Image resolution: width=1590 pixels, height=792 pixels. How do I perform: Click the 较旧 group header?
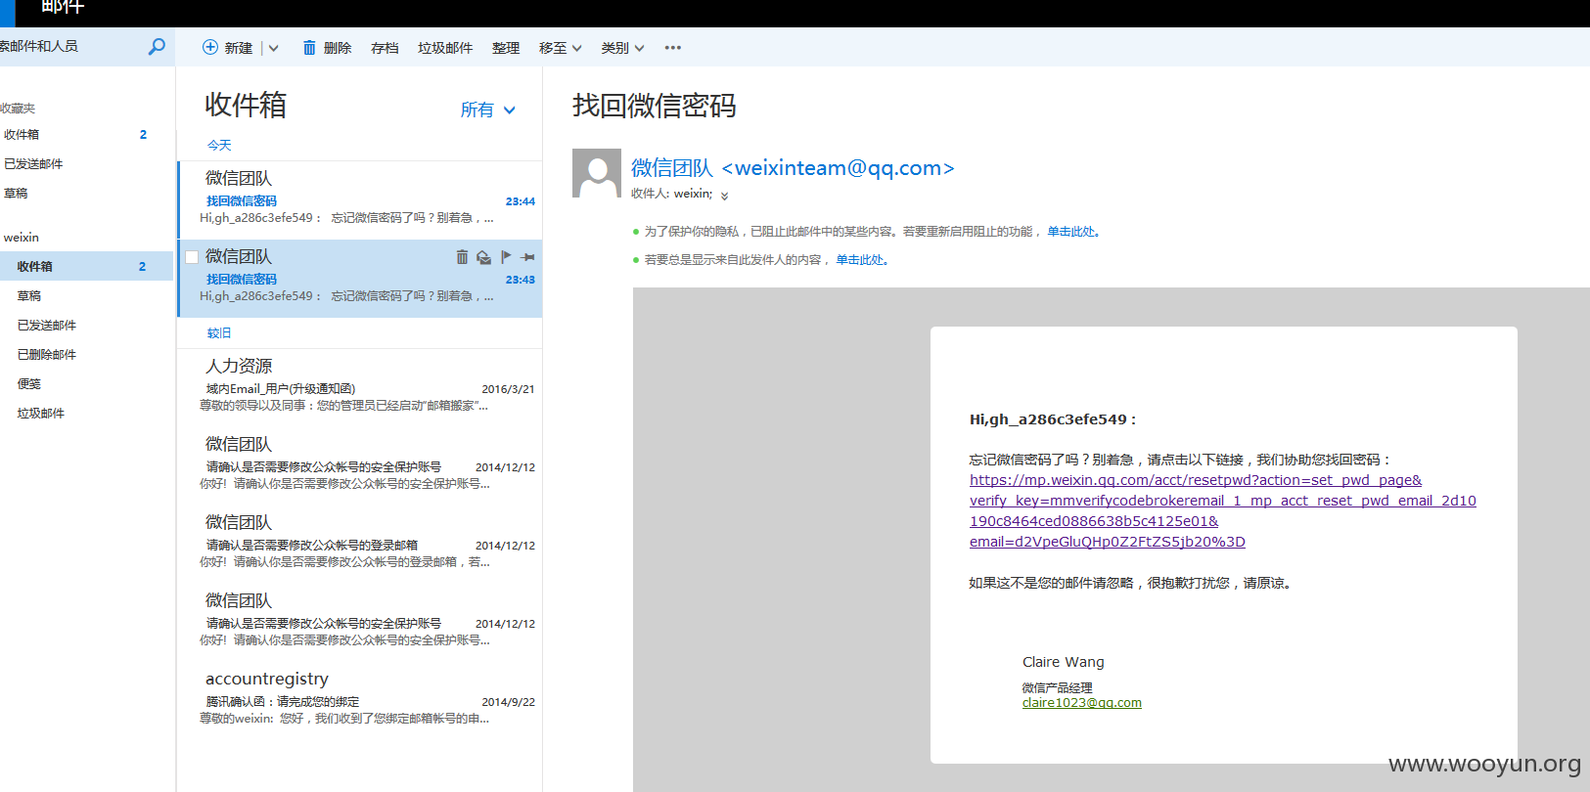coord(219,332)
